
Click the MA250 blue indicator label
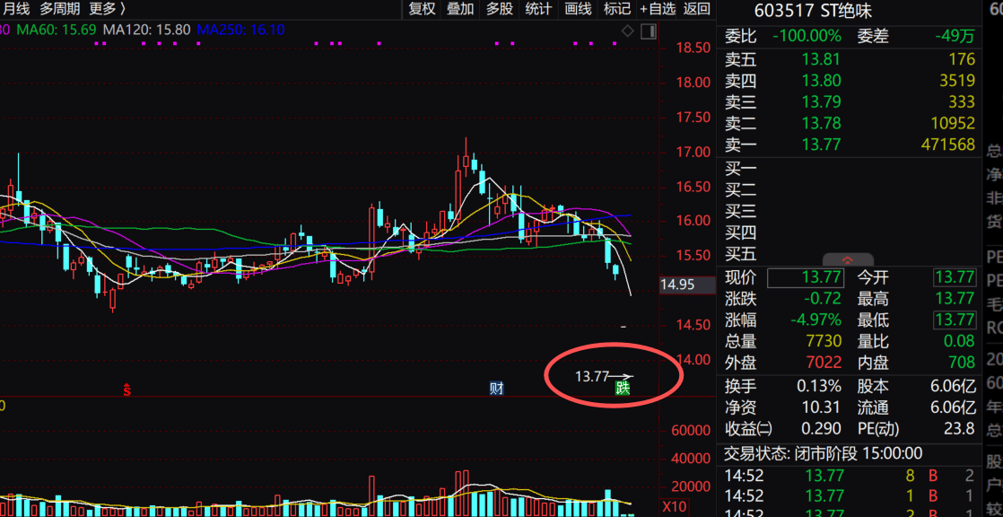(240, 30)
